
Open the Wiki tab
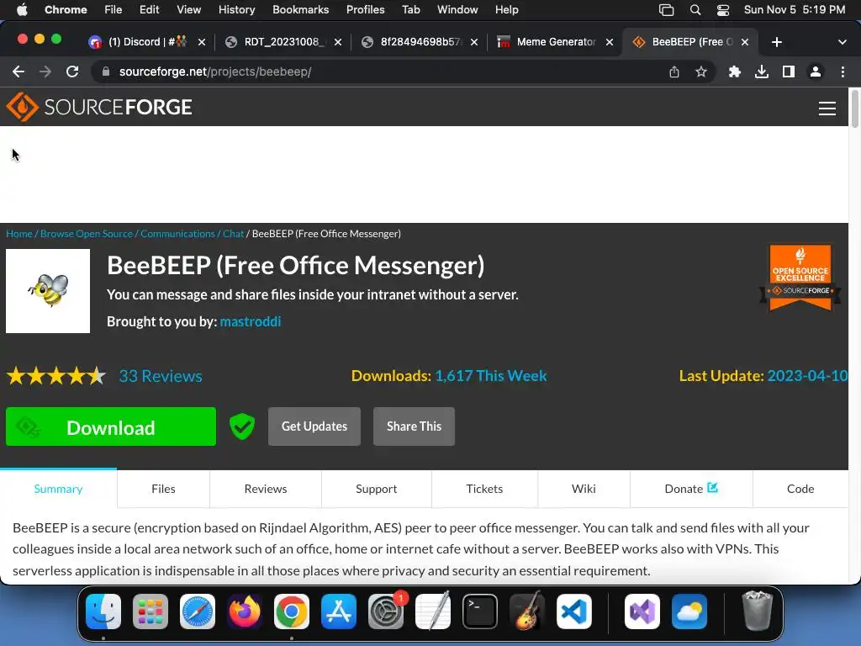click(x=584, y=489)
